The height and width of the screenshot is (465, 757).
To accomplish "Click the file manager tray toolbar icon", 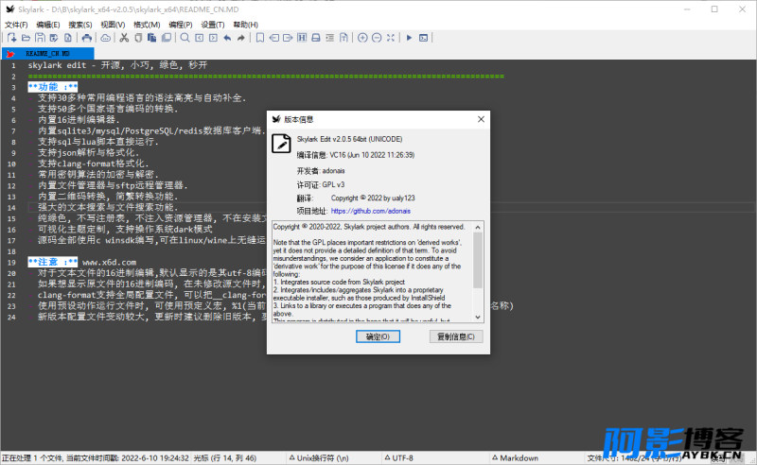I will click(x=316, y=38).
